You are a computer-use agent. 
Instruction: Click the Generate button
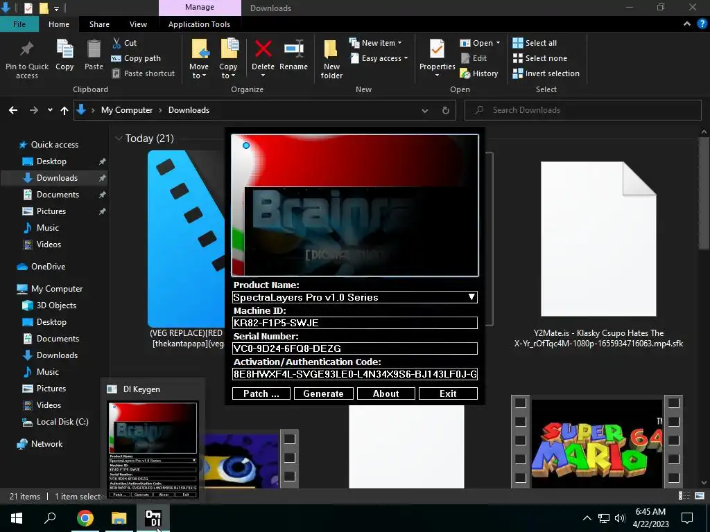tap(323, 393)
